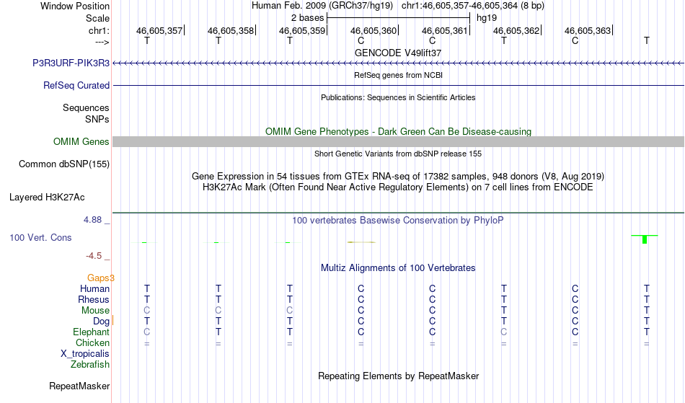Click the P3R3URF-PIK3R3 track label
This screenshot has width=685, height=403.
coord(71,63)
